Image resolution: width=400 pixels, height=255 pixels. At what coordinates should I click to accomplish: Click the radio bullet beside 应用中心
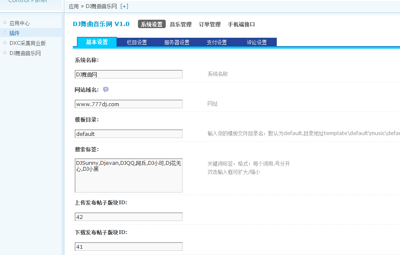tap(5, 23)
